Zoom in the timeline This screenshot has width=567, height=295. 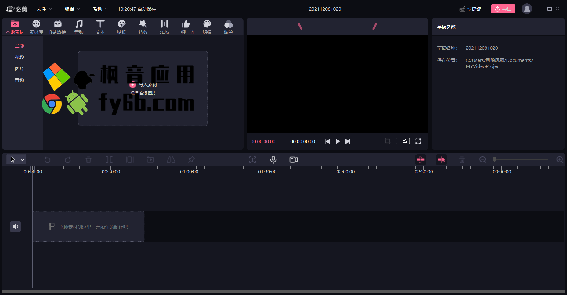tap(560, 160)
